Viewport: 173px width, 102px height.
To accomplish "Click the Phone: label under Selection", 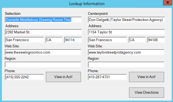I will (10, 71).
